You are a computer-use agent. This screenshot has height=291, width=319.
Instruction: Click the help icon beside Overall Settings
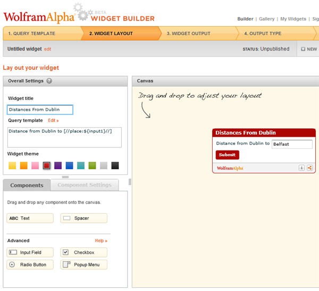point(49,81)
